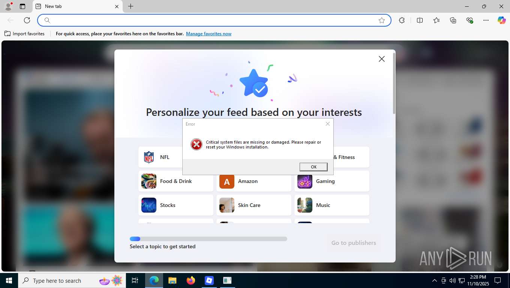Image resolution: width=510 pixels, height=288 pixels.
Task: Refresh the page
Action: pos(27,20)
